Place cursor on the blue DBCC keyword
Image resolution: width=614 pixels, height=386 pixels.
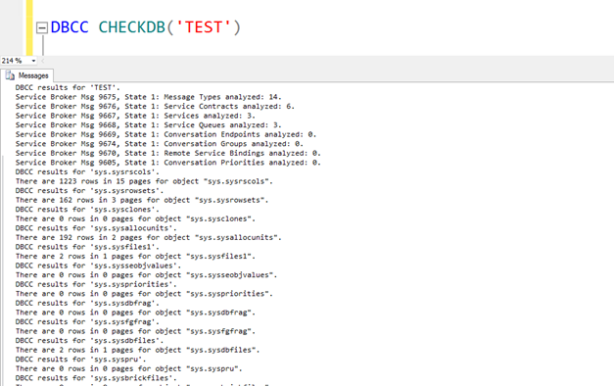(70, 27)
